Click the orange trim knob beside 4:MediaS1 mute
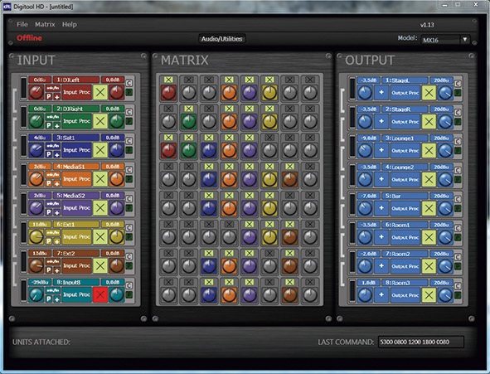 coord(117,179)
